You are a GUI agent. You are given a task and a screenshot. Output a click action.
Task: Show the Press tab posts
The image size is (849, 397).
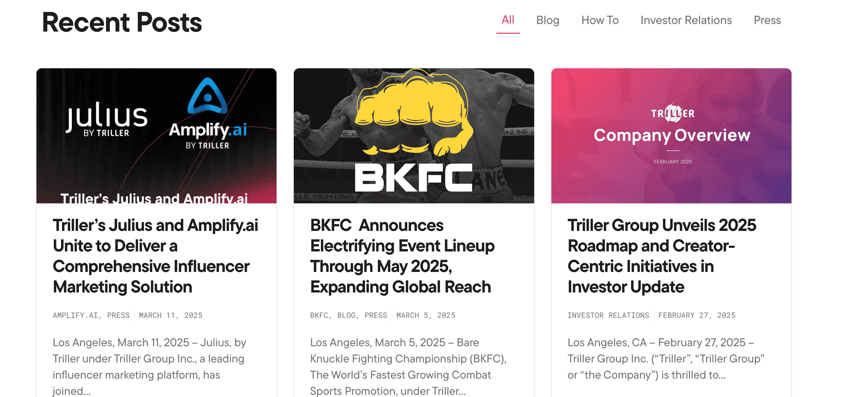pos(767,20)
